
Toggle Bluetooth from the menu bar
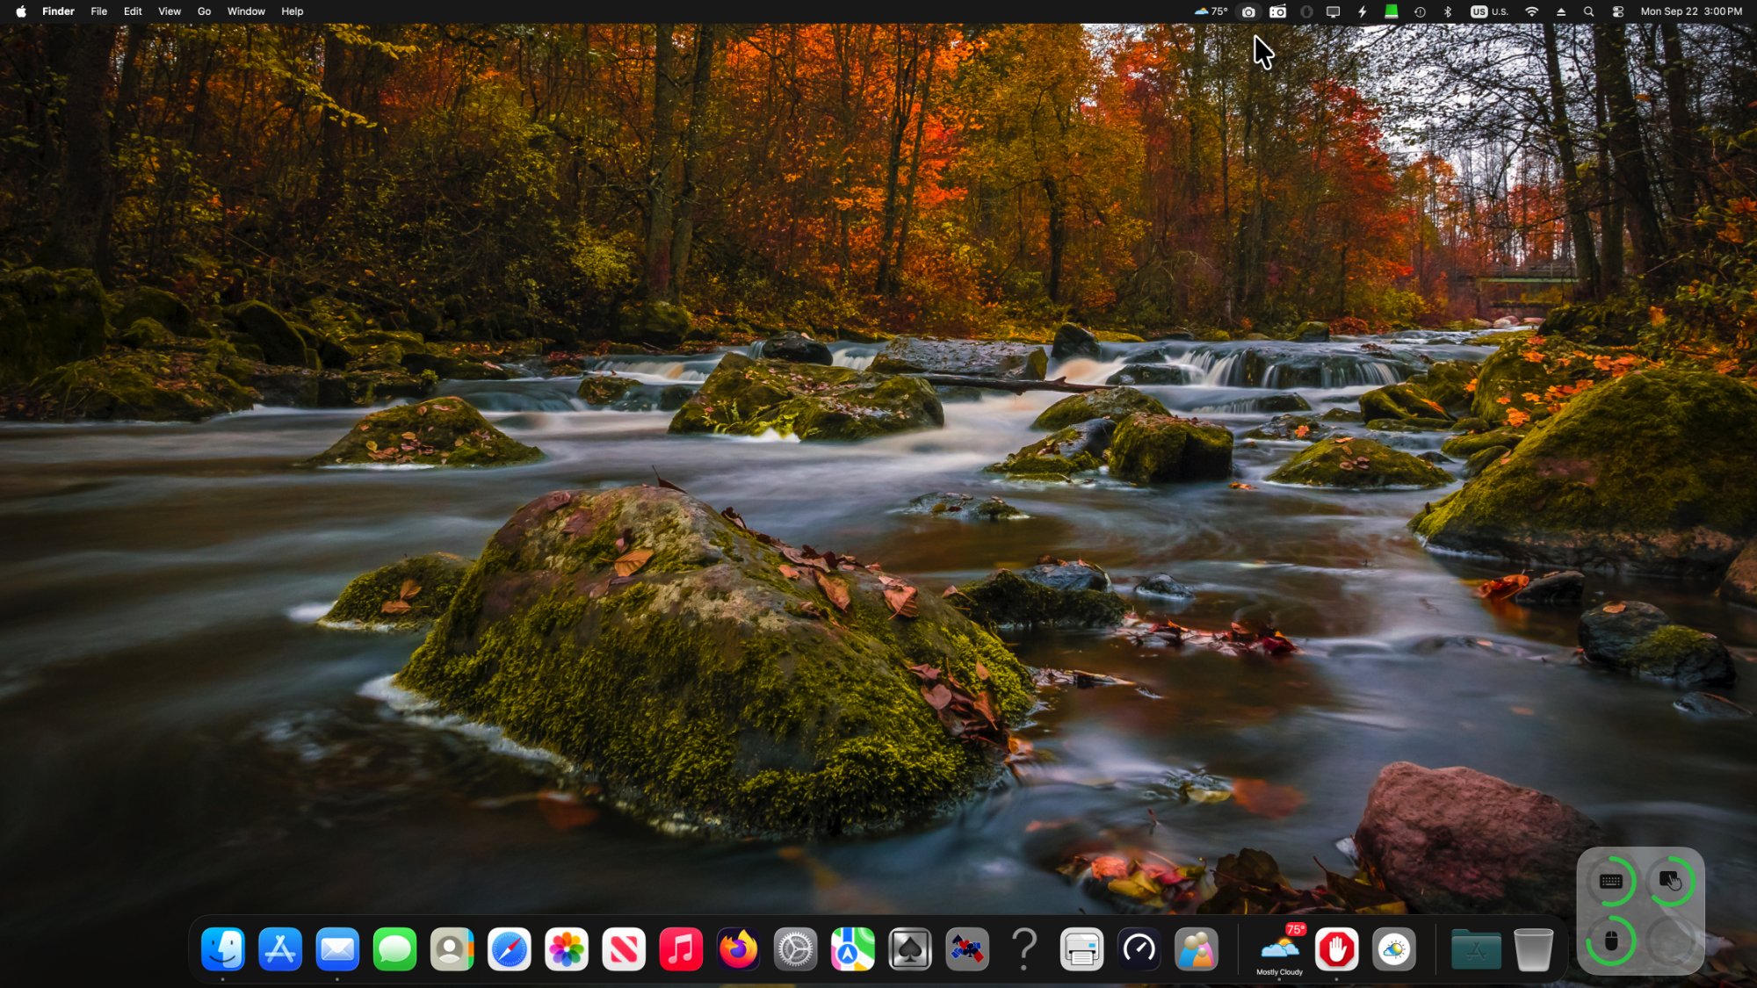pyautogui.click(x=1448, y=11)
